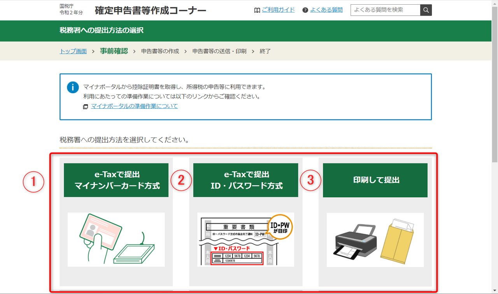
Task: Click the blue information icon in notice box
Action: [73, 87]
